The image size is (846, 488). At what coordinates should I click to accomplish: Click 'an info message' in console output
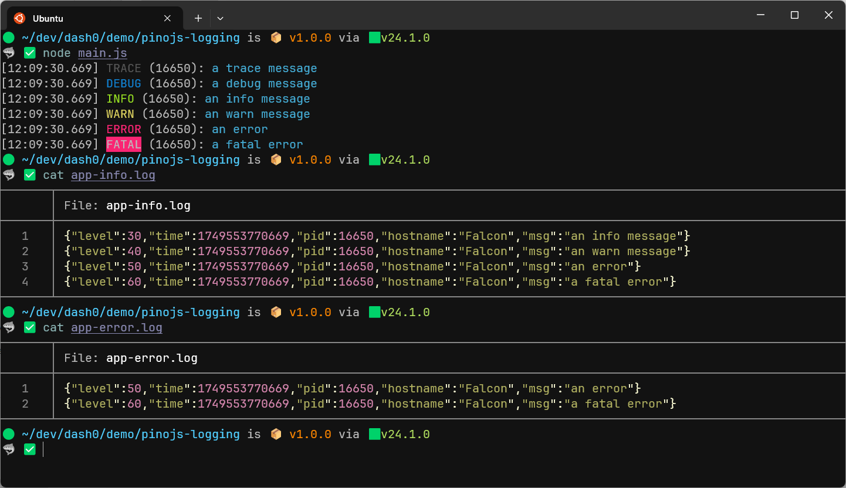258,99
